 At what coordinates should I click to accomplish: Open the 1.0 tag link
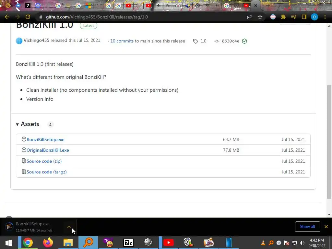pos(200,41)
